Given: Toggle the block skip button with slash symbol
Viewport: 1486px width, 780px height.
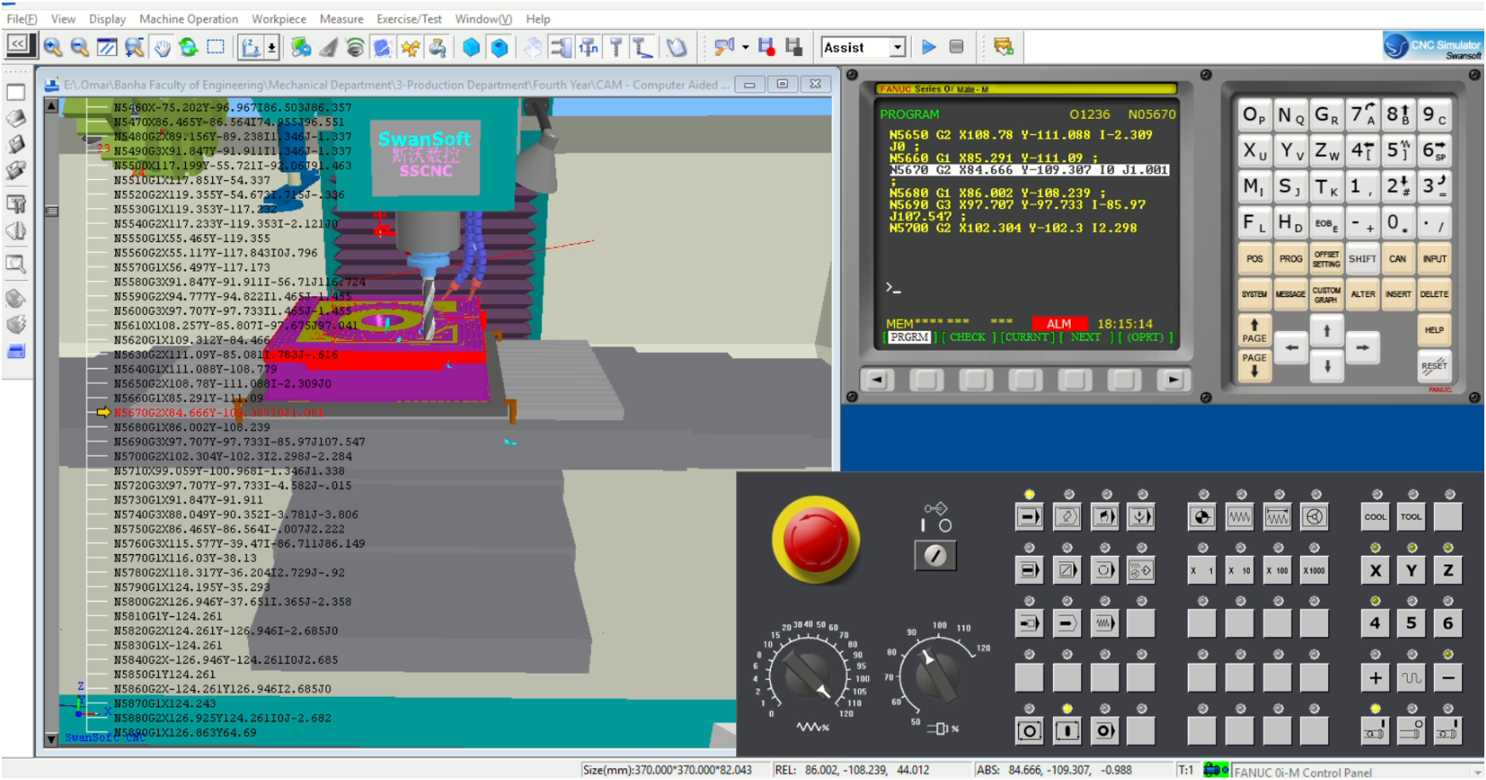Looking at the screenshot, I should (1067, 570).
